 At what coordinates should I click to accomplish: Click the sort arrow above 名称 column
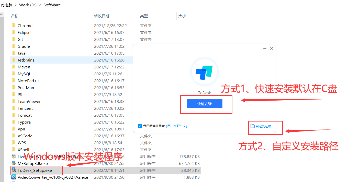(x=50, y=13)
